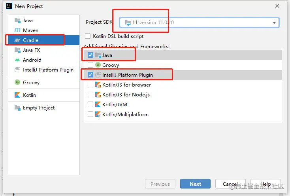
Task: Select Android project type
Action: point(44,60)
